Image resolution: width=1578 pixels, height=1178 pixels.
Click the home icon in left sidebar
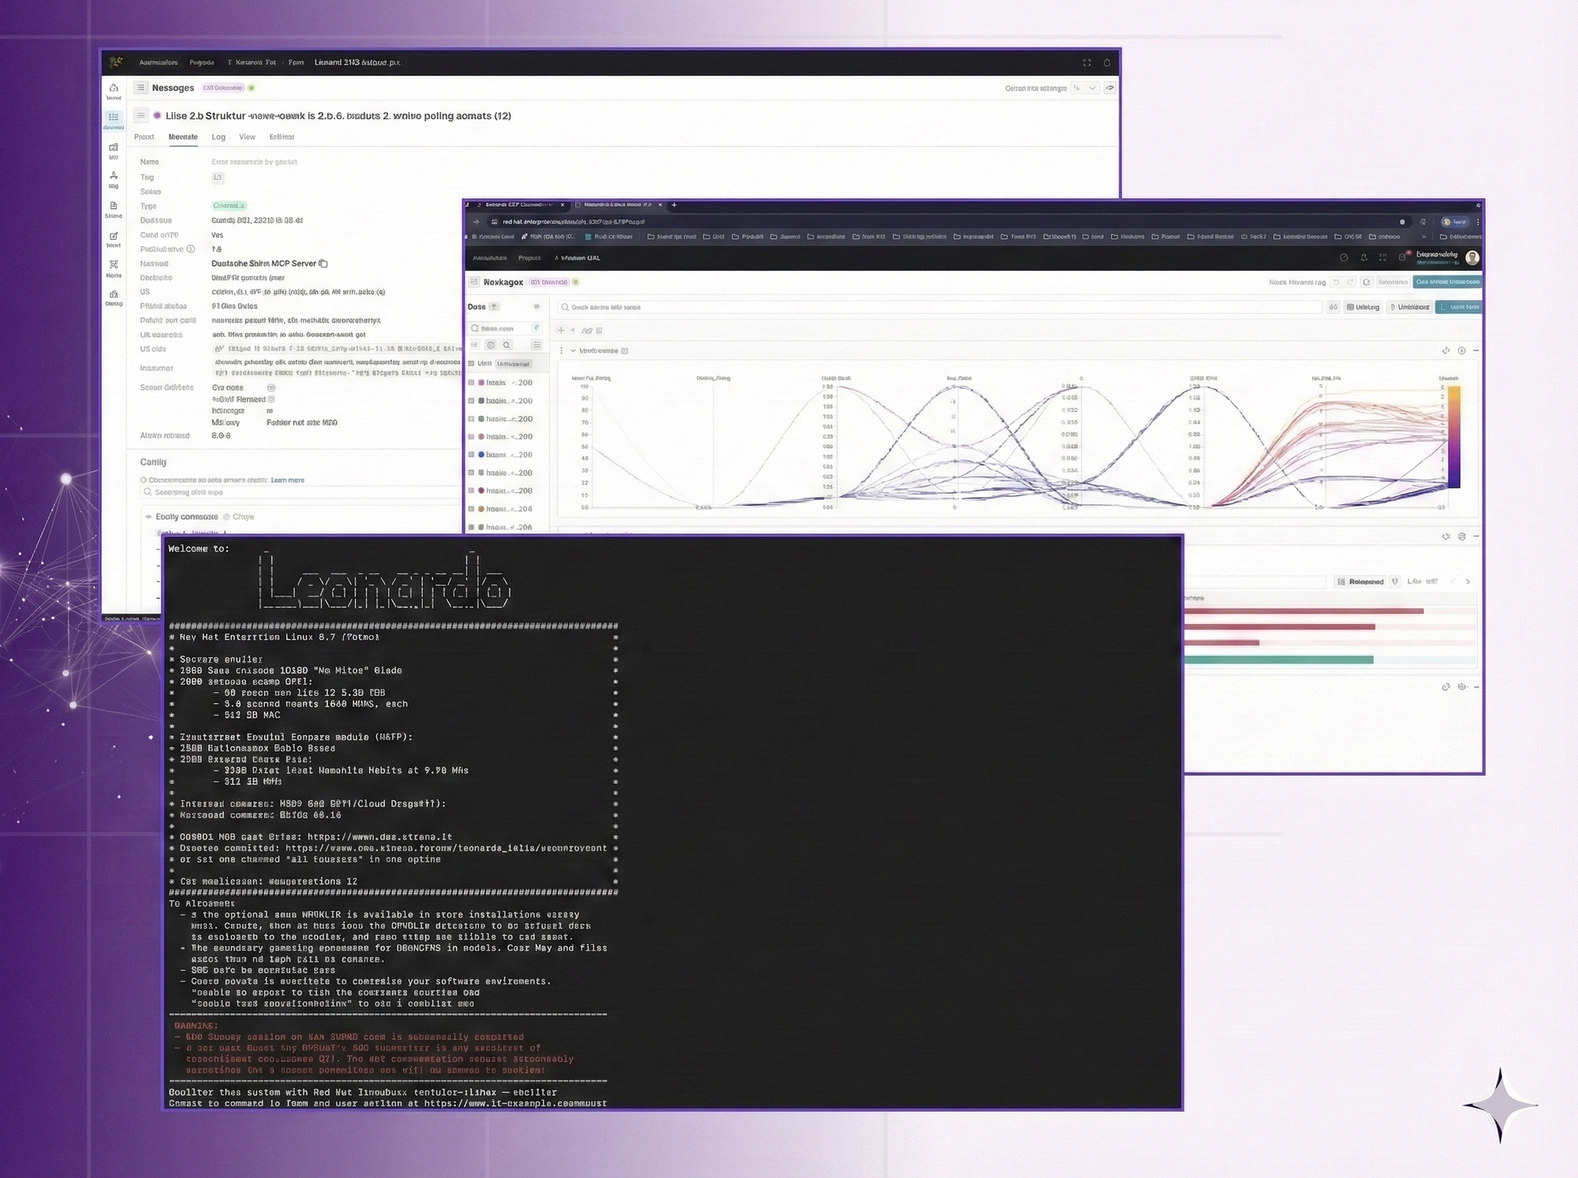[114, 88]
